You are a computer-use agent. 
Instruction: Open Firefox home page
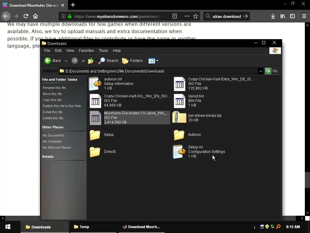pos(35,16)
